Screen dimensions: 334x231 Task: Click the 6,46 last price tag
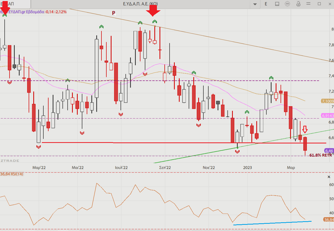pos(329,150)
